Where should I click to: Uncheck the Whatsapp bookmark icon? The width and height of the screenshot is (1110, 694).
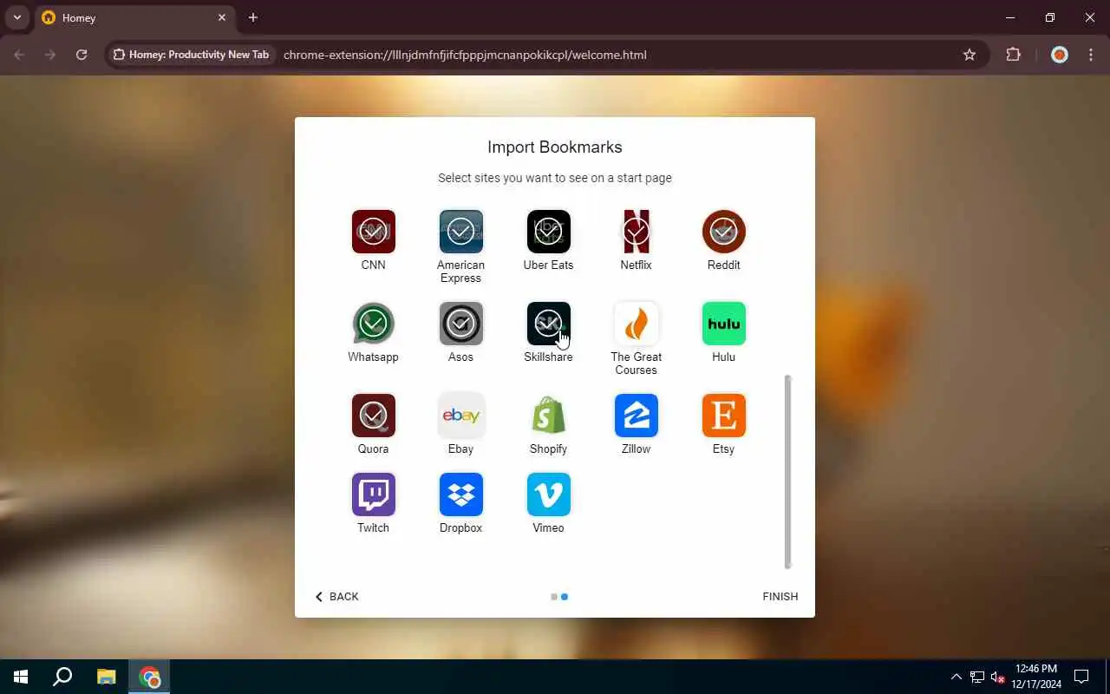point(373,324)
